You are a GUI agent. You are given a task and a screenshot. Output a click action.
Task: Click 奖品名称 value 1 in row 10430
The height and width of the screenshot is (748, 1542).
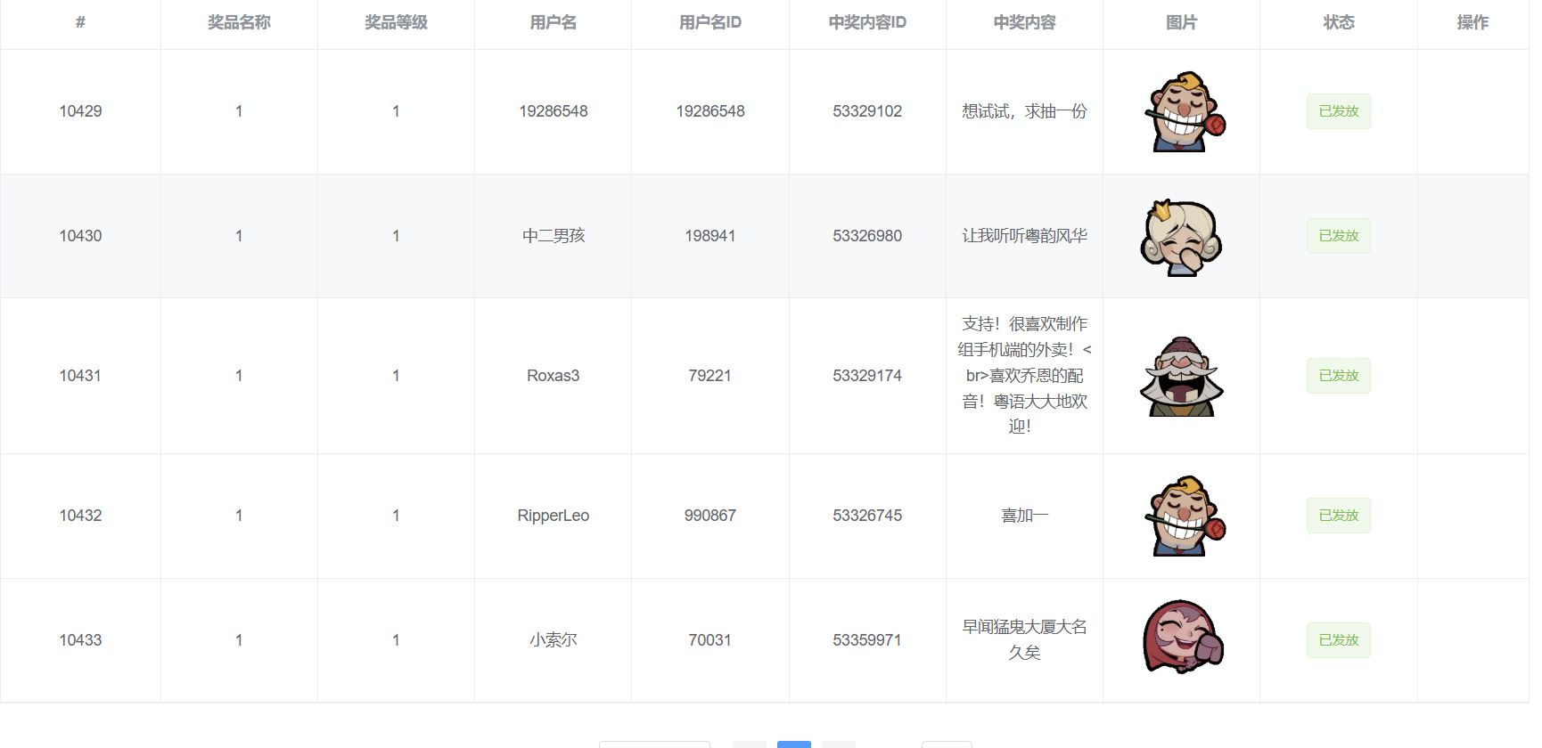[239, 236]
